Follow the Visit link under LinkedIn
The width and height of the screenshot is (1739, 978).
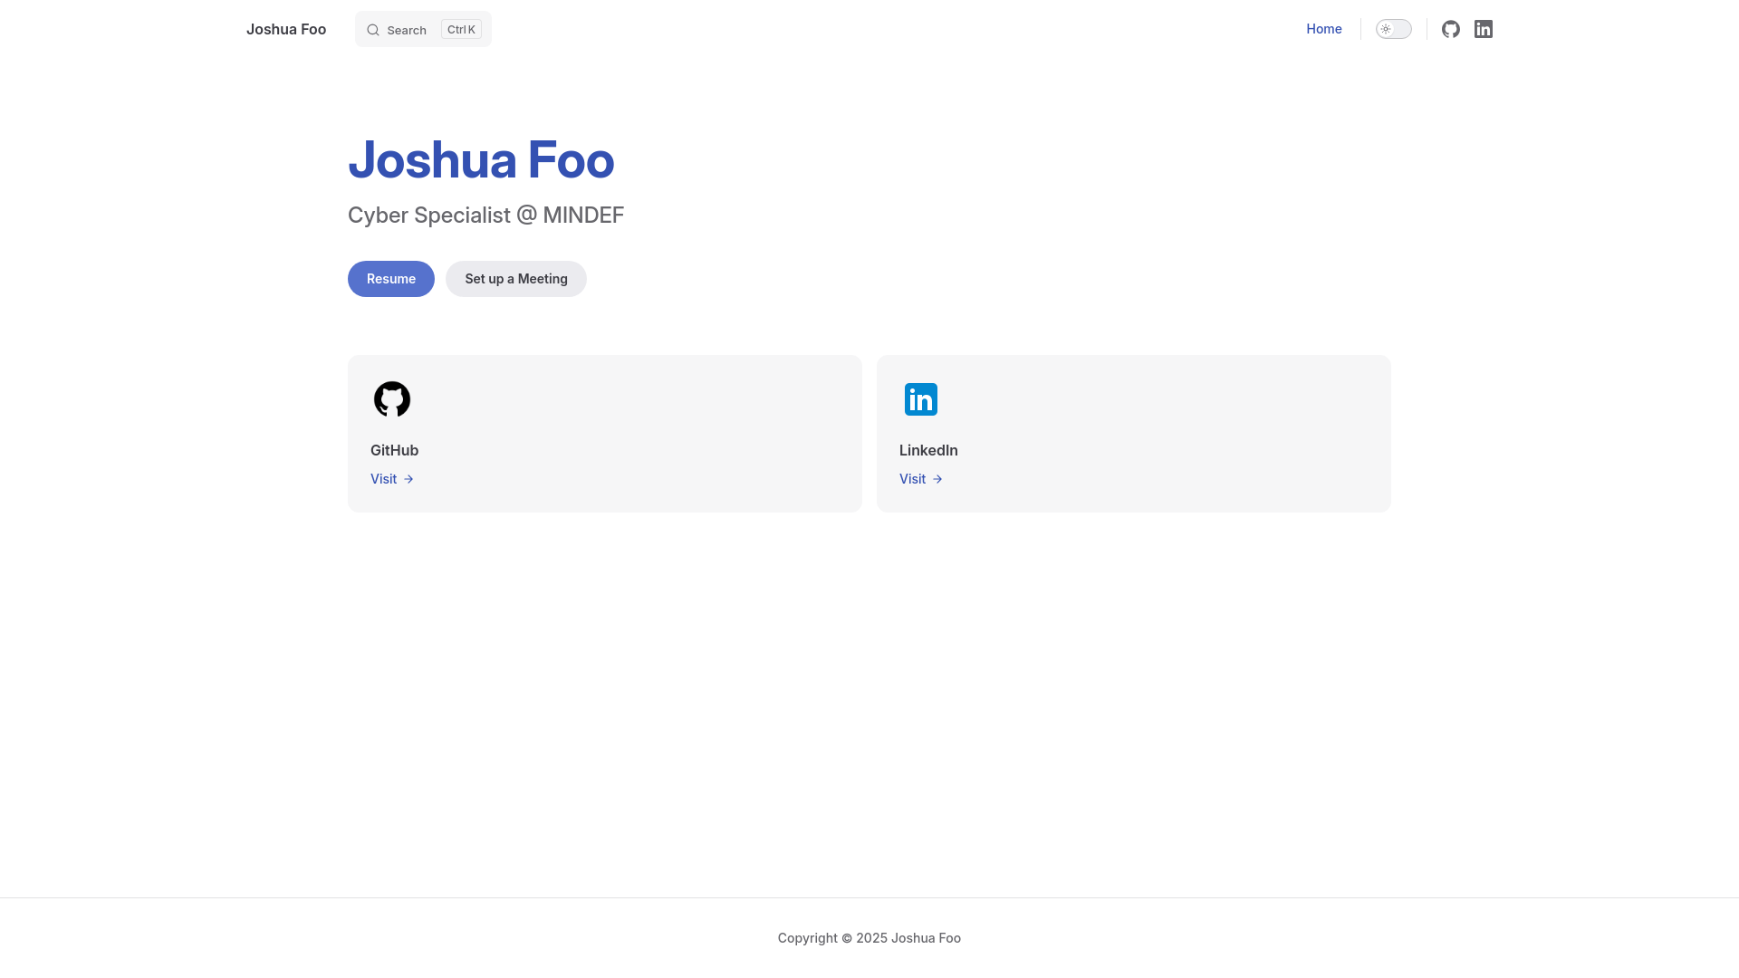921,479
